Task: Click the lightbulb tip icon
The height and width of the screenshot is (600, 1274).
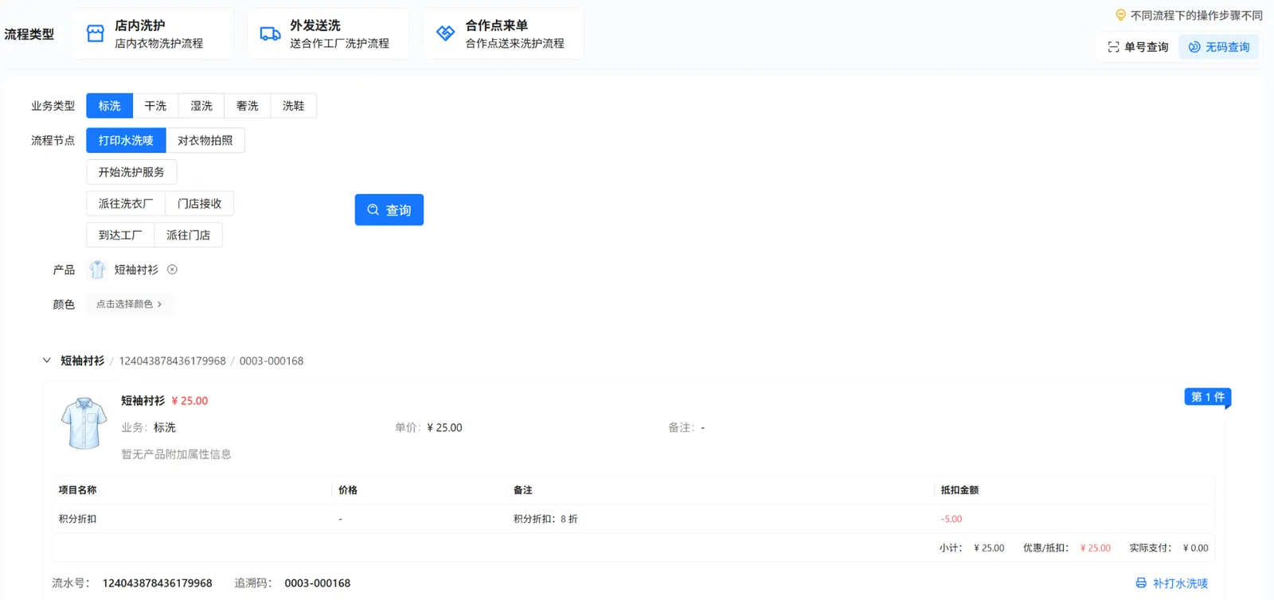Action: click(x=1121, y=15)
